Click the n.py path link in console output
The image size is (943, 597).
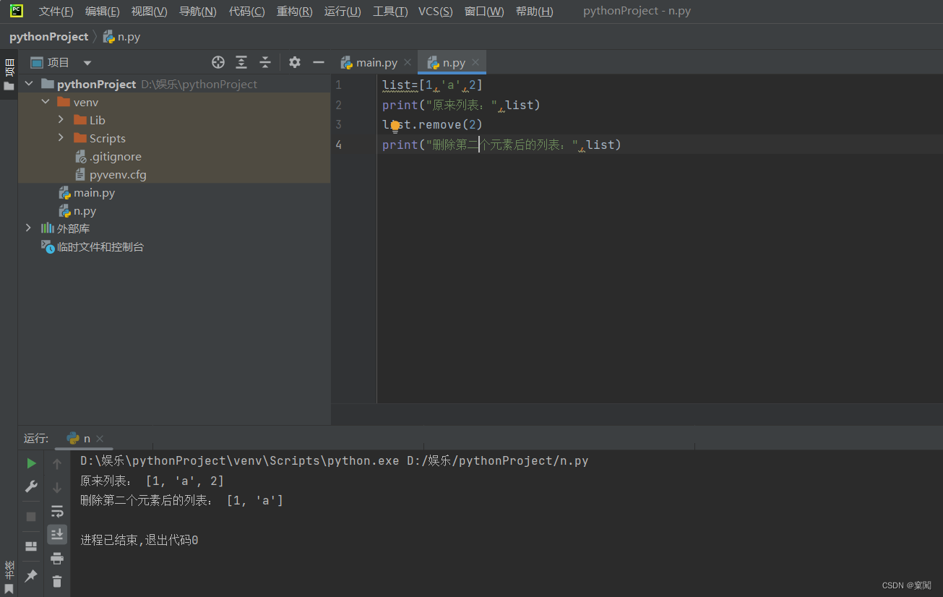[498, 460]
